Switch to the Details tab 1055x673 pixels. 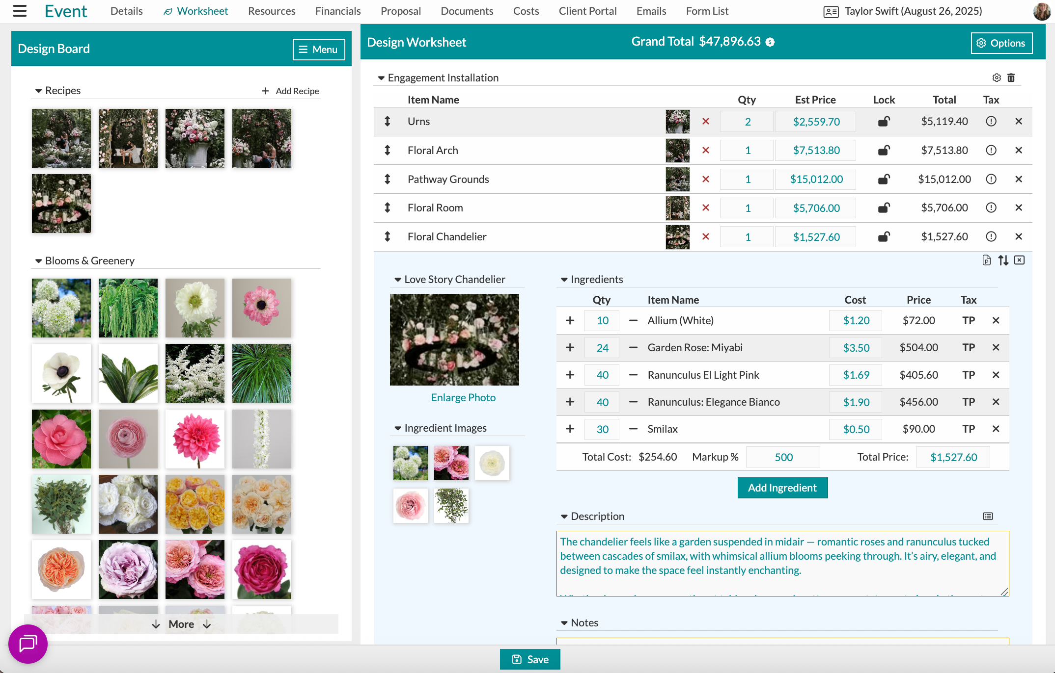(126, 11)
